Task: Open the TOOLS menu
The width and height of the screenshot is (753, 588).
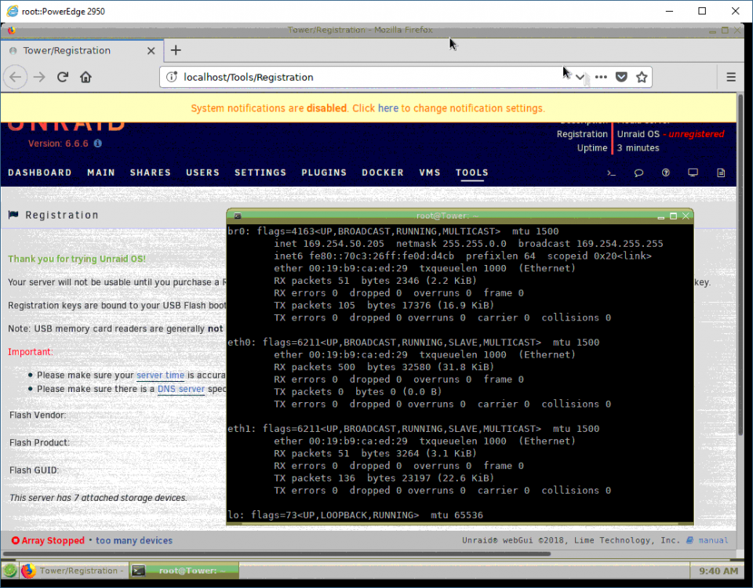Action: coord(472,172)
